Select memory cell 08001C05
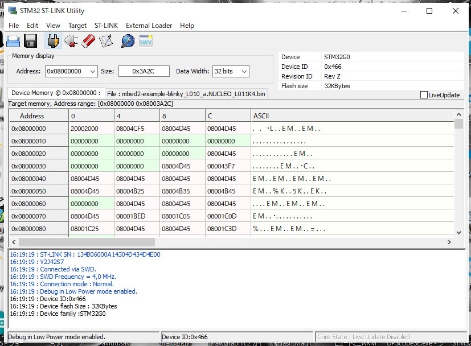This screenshot has width=471, height=346. pos(182,216)
